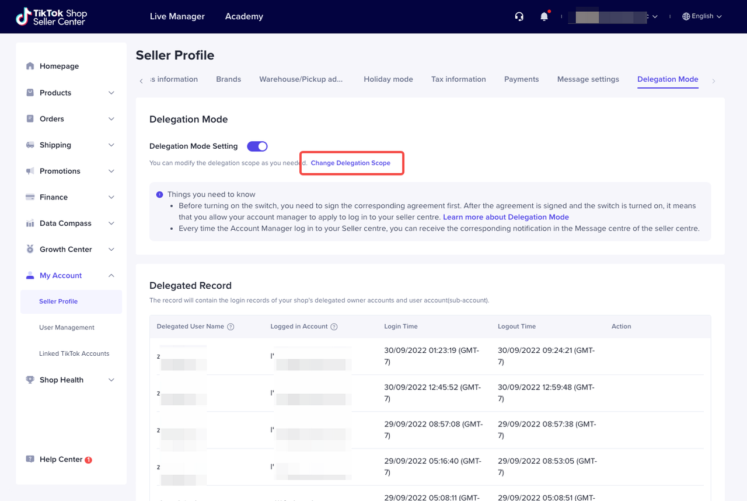This screenshot has width=747, height=501.
Task: Open the Tax information tab
Action: pos(458,79)
